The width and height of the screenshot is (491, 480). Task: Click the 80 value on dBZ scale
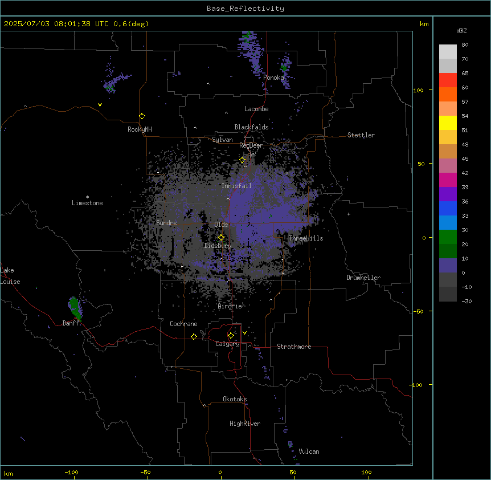coord(465,45)
